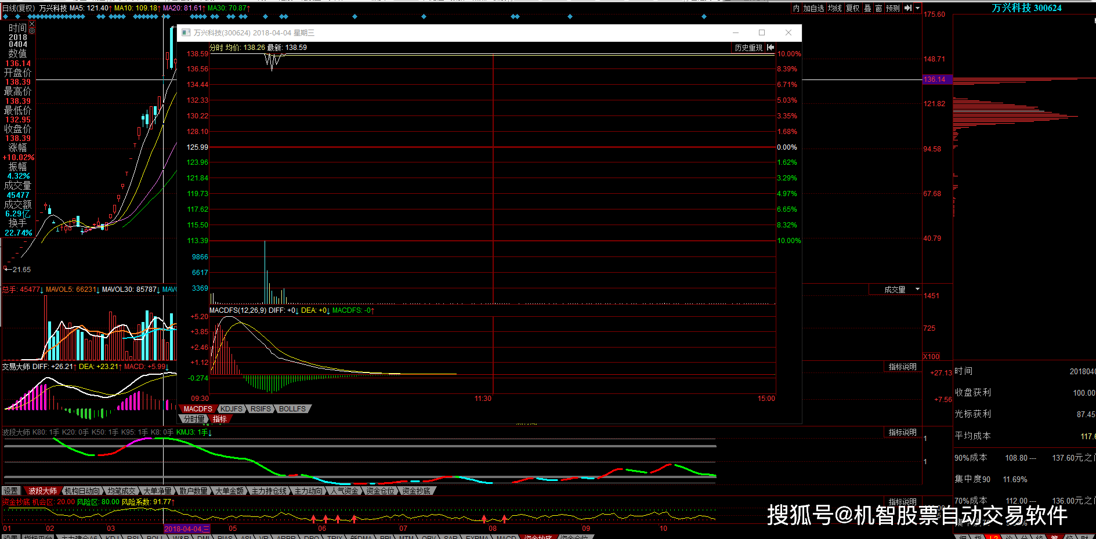The image size is (1096, 539).
Task: Click the rewind icon beside 历史重现
Action: 771,48
